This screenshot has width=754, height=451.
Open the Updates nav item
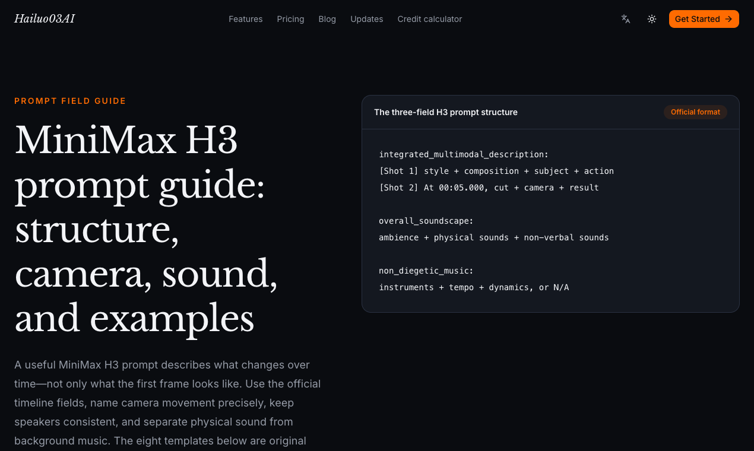point(367,19)
